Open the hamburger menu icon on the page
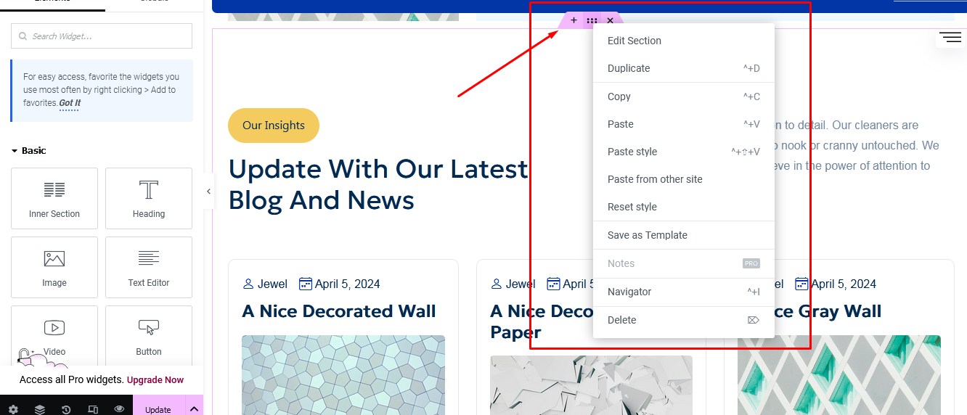This screenshot has width=967, height=415. click(x=950, y=38)
